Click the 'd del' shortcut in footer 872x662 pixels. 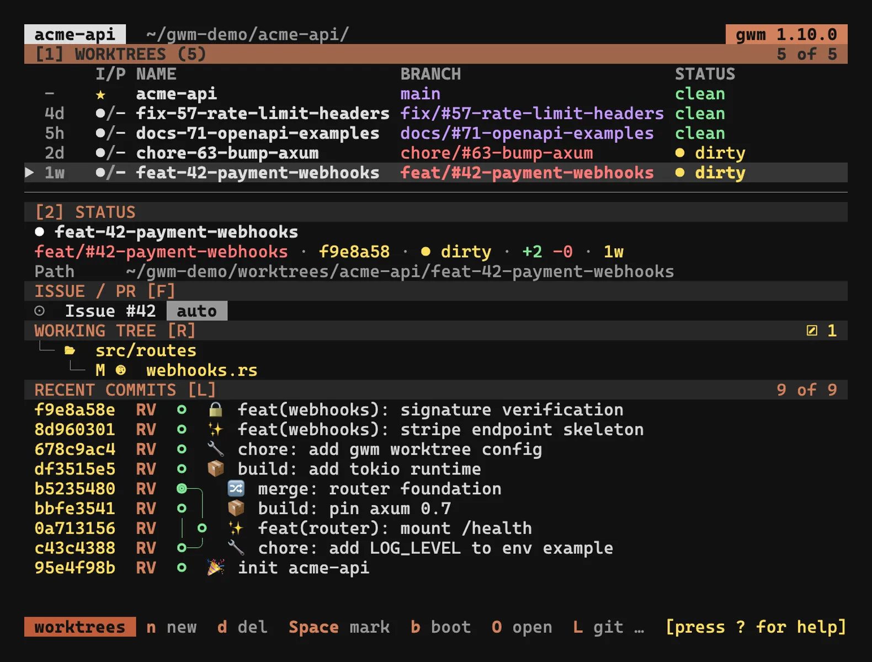pos(242,627)
